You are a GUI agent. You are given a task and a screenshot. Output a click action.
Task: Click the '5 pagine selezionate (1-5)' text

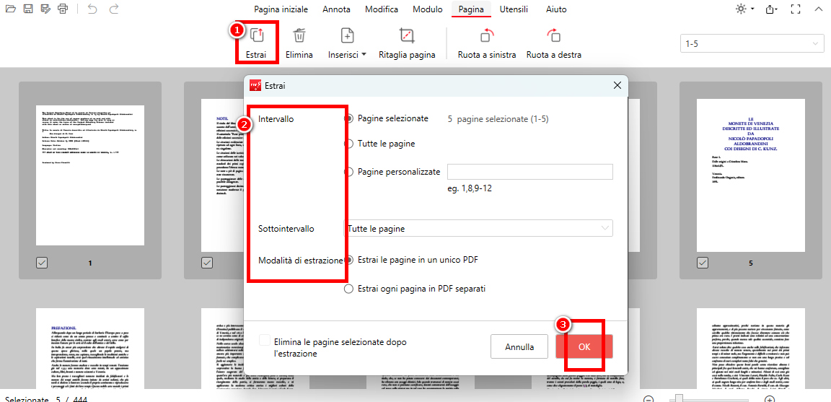tap(498, 119)
